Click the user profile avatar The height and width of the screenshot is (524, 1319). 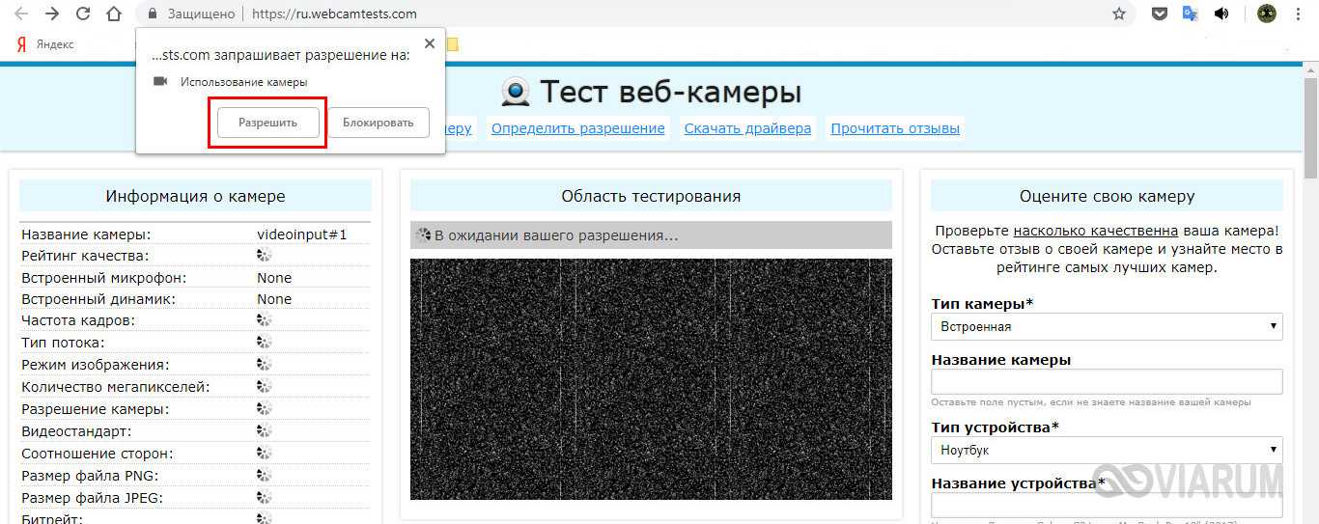pyautogui.click(x=1267, y=14)
